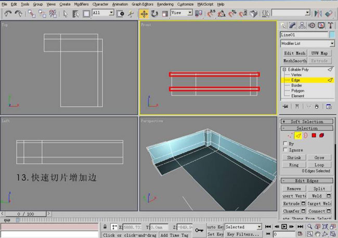Image resolution: width=338 pixels, height=238 pixels.
Task: Enable the Ignore Backfacing checkbox
Action: pos(285,149)
